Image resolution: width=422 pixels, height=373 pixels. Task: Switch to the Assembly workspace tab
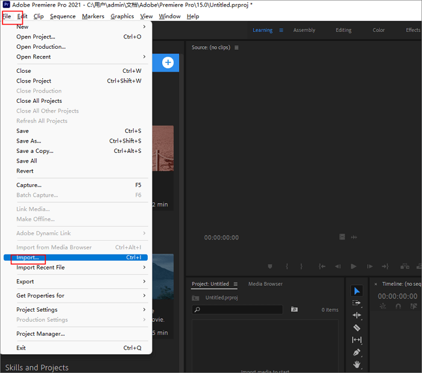point(304,30)
